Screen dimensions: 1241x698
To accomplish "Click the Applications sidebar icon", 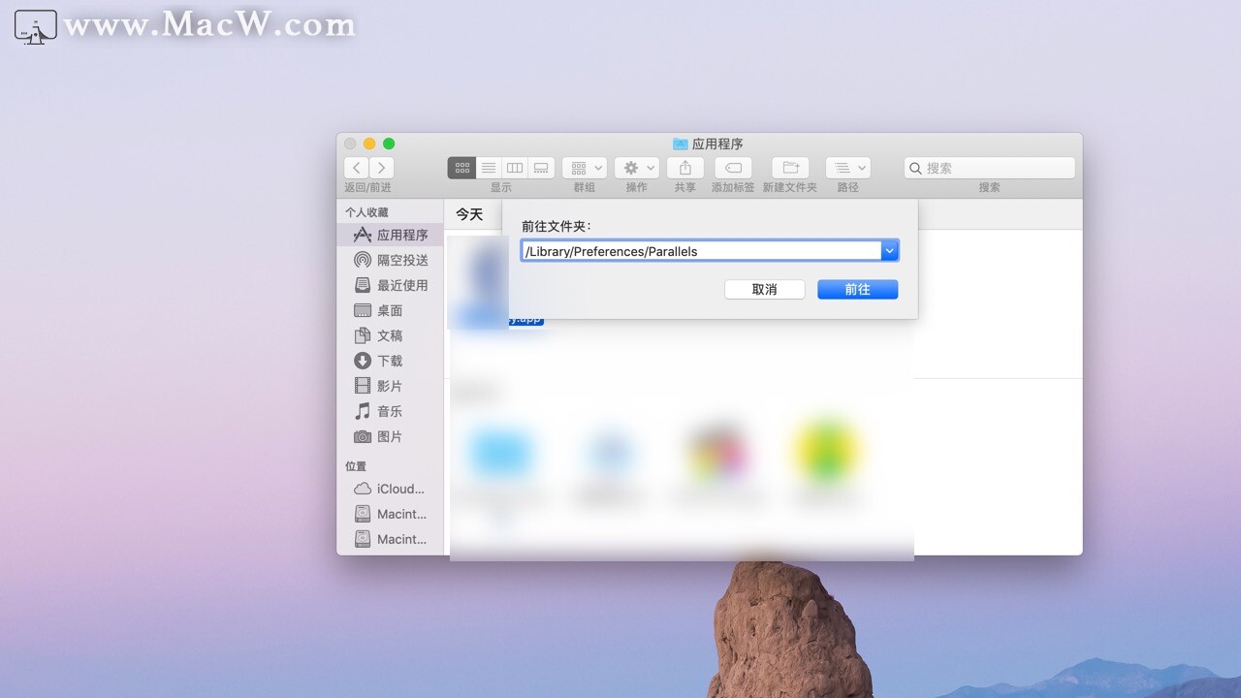I will pos(363,235).
